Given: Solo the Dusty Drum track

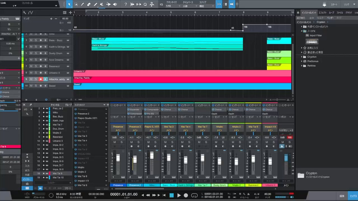Looking at the screenshot, I should coord(36,53).
